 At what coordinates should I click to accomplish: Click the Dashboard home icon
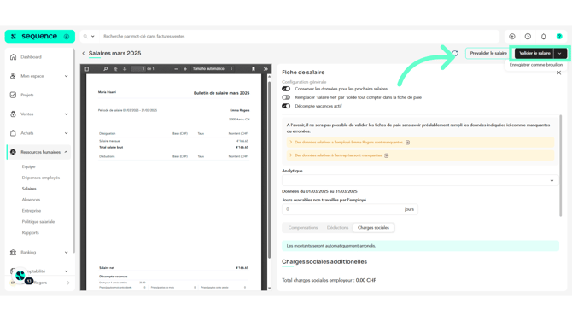tap(13, 57)
